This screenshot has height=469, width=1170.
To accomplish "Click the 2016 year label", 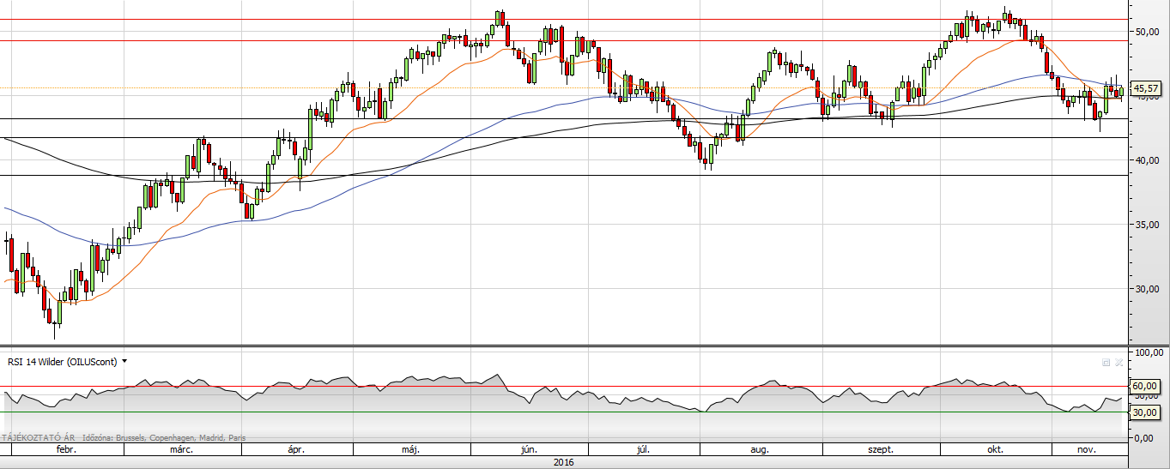I will (563, 462).
